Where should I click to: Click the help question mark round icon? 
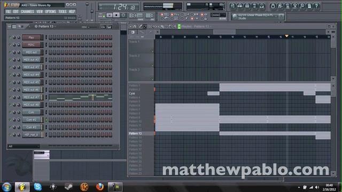pos(316,6)
